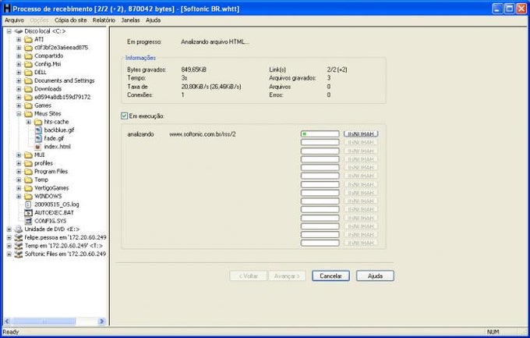
Task: Click the Unidade de DVD drive icon
Action: click(19, 229)
